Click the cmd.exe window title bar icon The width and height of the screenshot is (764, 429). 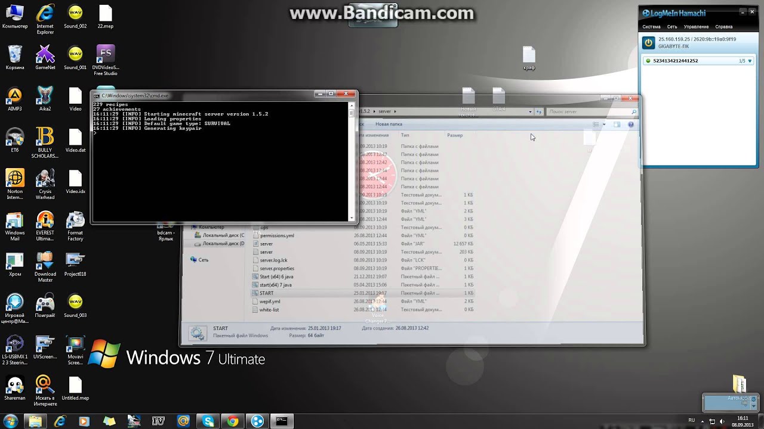[97, 95]
